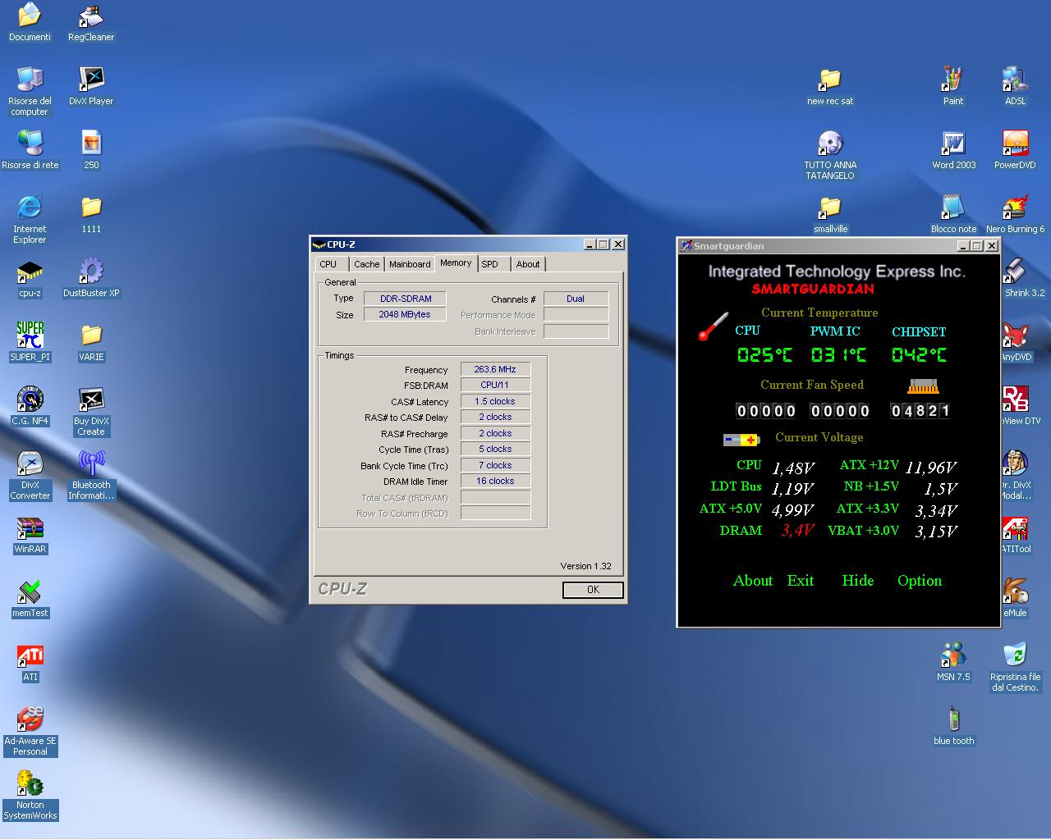Launch Internet Explorer from the desktop

30,219
